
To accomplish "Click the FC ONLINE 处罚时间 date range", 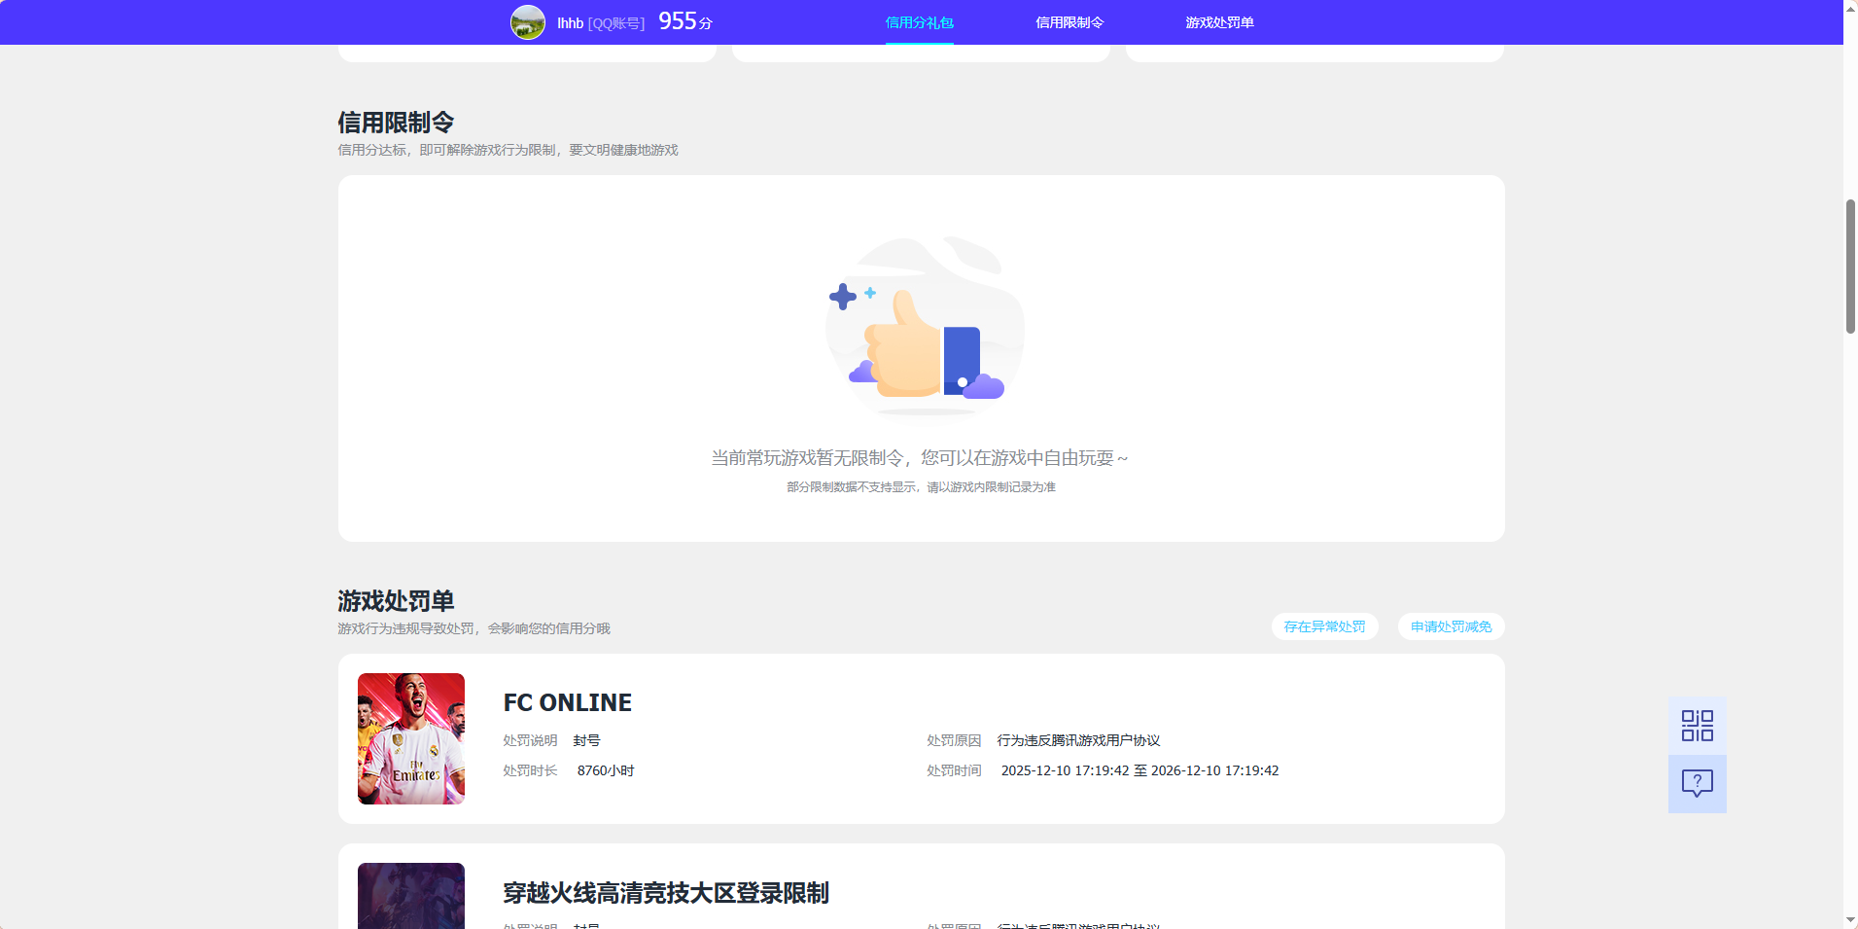I will coord(1139,770).
